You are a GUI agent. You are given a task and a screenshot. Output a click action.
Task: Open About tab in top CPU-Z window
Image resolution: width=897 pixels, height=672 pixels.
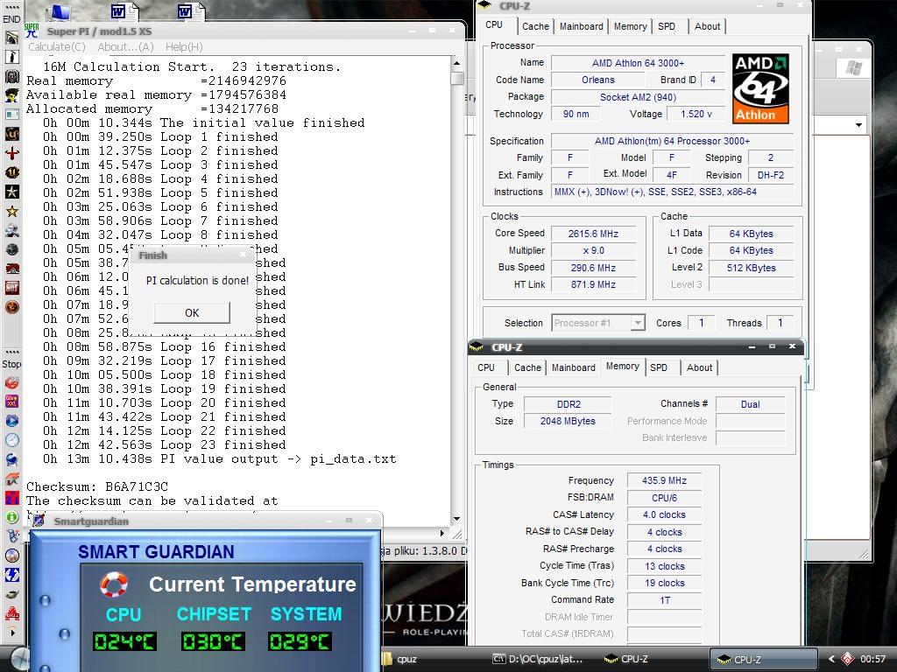(x=707, y=26)
